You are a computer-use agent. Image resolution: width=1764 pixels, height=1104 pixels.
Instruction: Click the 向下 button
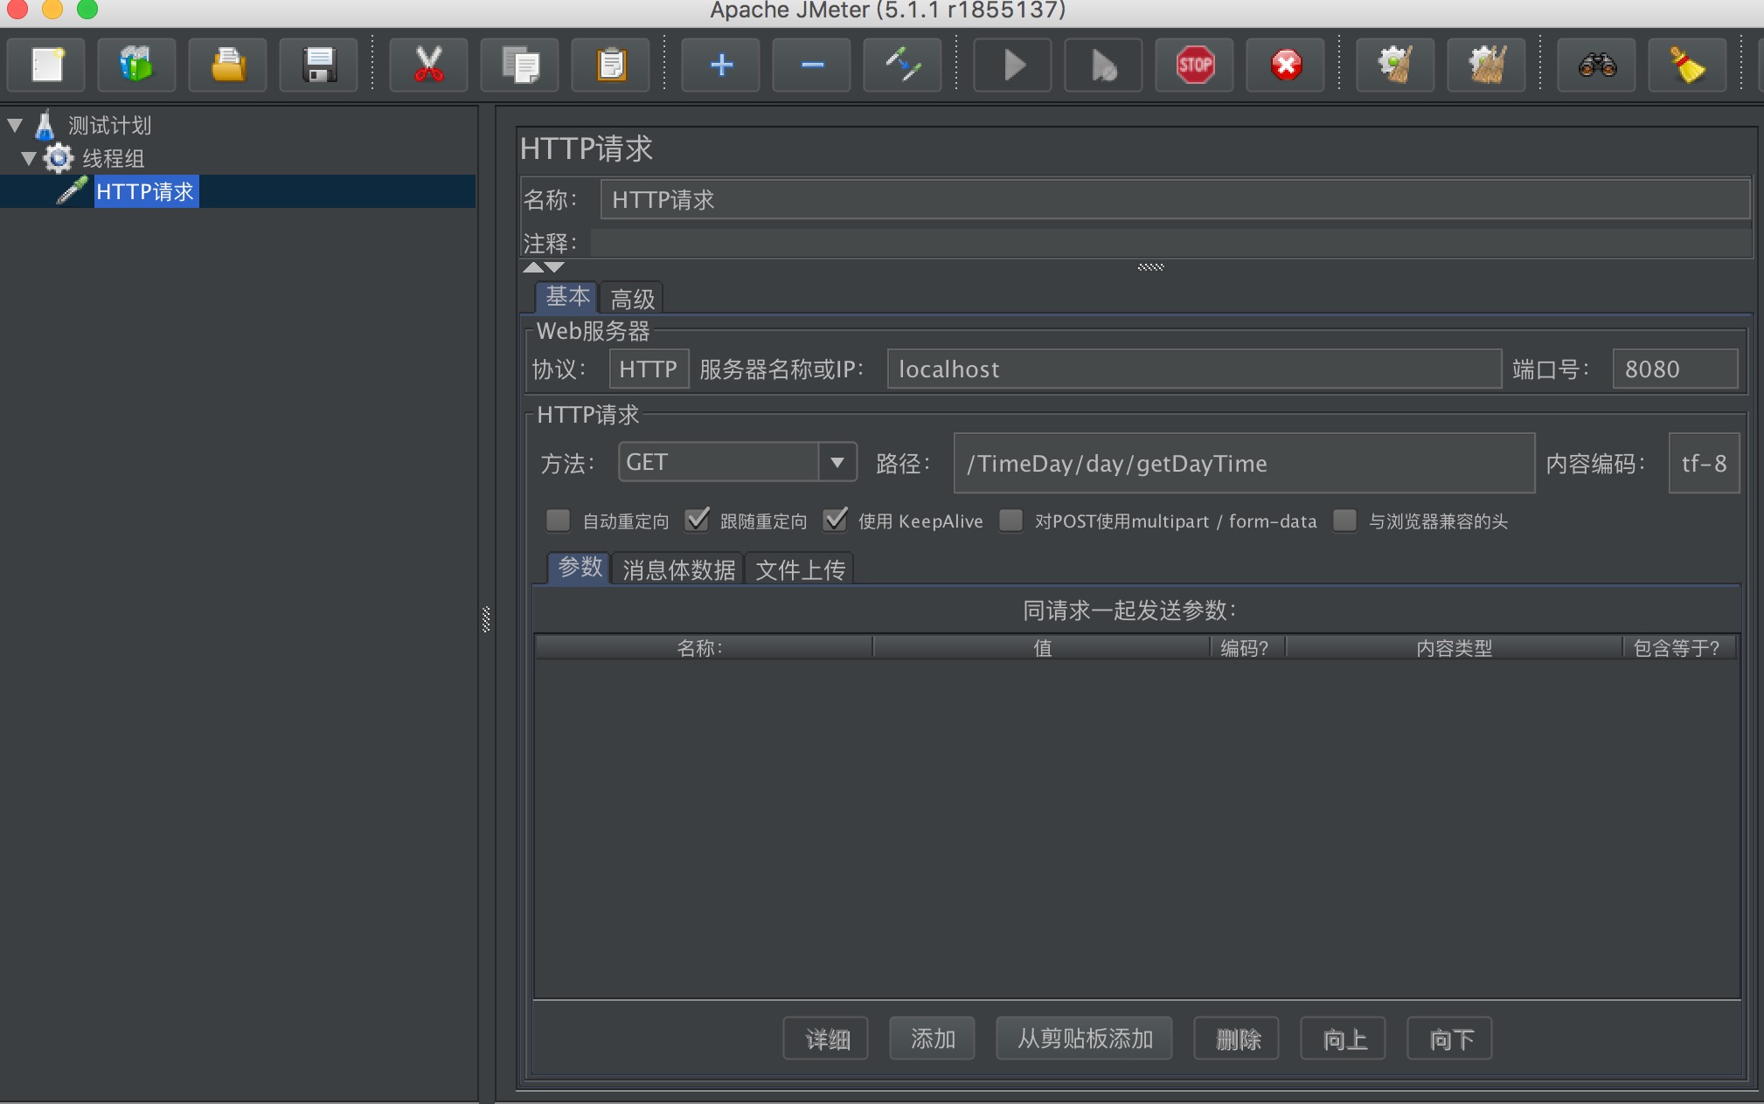[x=1449, y=1038]
